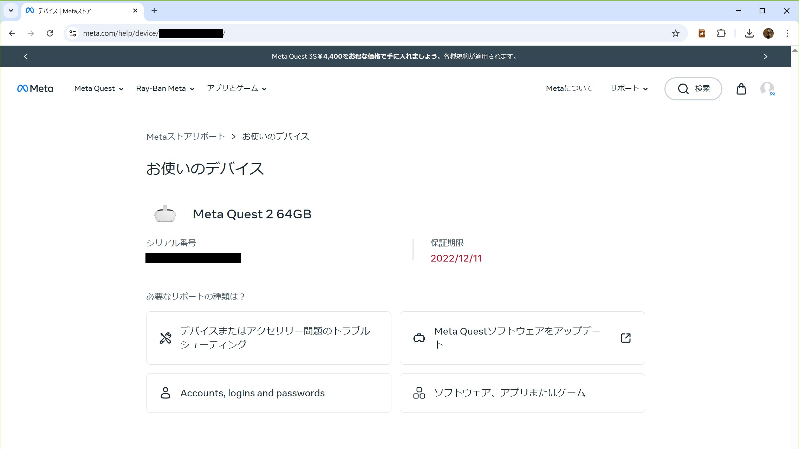The height and width of the screenshot is (449, 799).
Task: Click the apps icon in software card
Action: tap(419, 393)
